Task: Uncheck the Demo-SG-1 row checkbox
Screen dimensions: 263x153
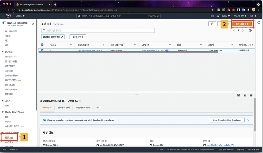Action: point(42,50)
